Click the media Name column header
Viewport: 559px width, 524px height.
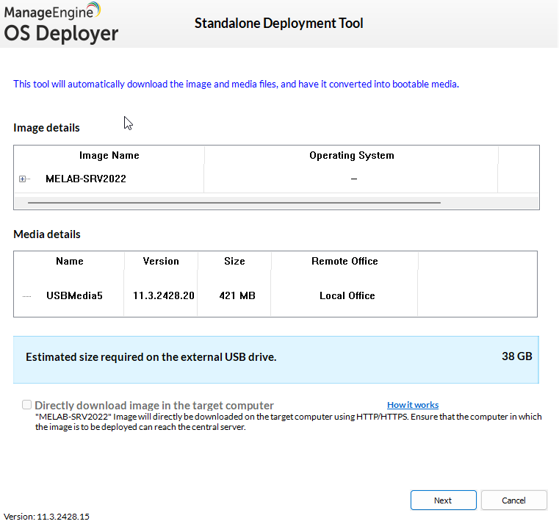click(x=69, y=262)
